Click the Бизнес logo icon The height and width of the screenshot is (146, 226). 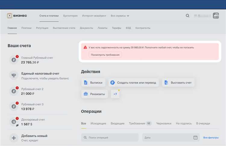tap(10, 16)
